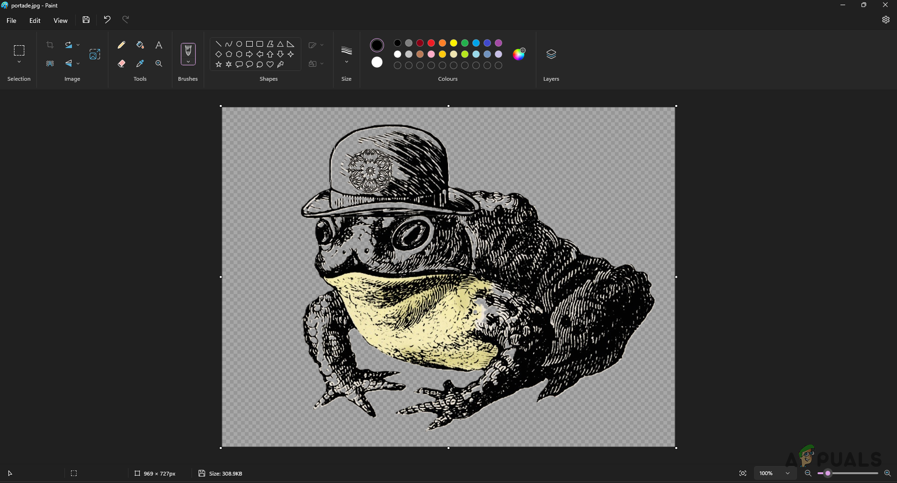Select Colour 1 black primary swatch

click(x=377, y=45)
